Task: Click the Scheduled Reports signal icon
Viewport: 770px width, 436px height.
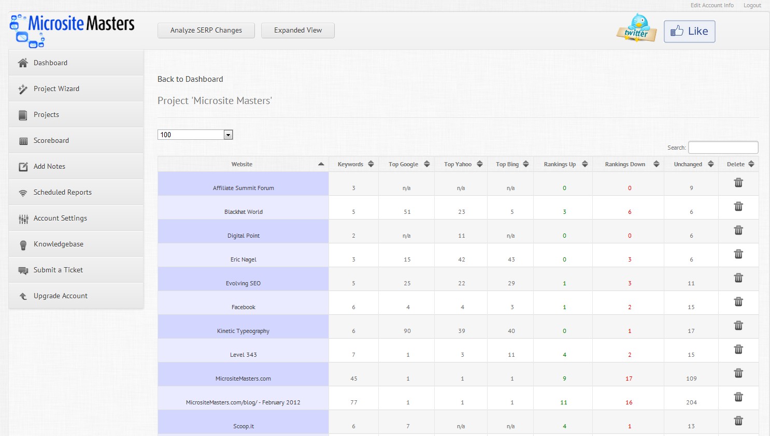Action: 23,193
